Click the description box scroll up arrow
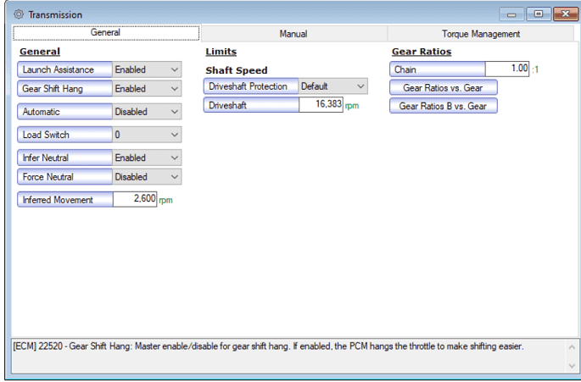Viewport: 581px width, 382px height. pos(572,347)
